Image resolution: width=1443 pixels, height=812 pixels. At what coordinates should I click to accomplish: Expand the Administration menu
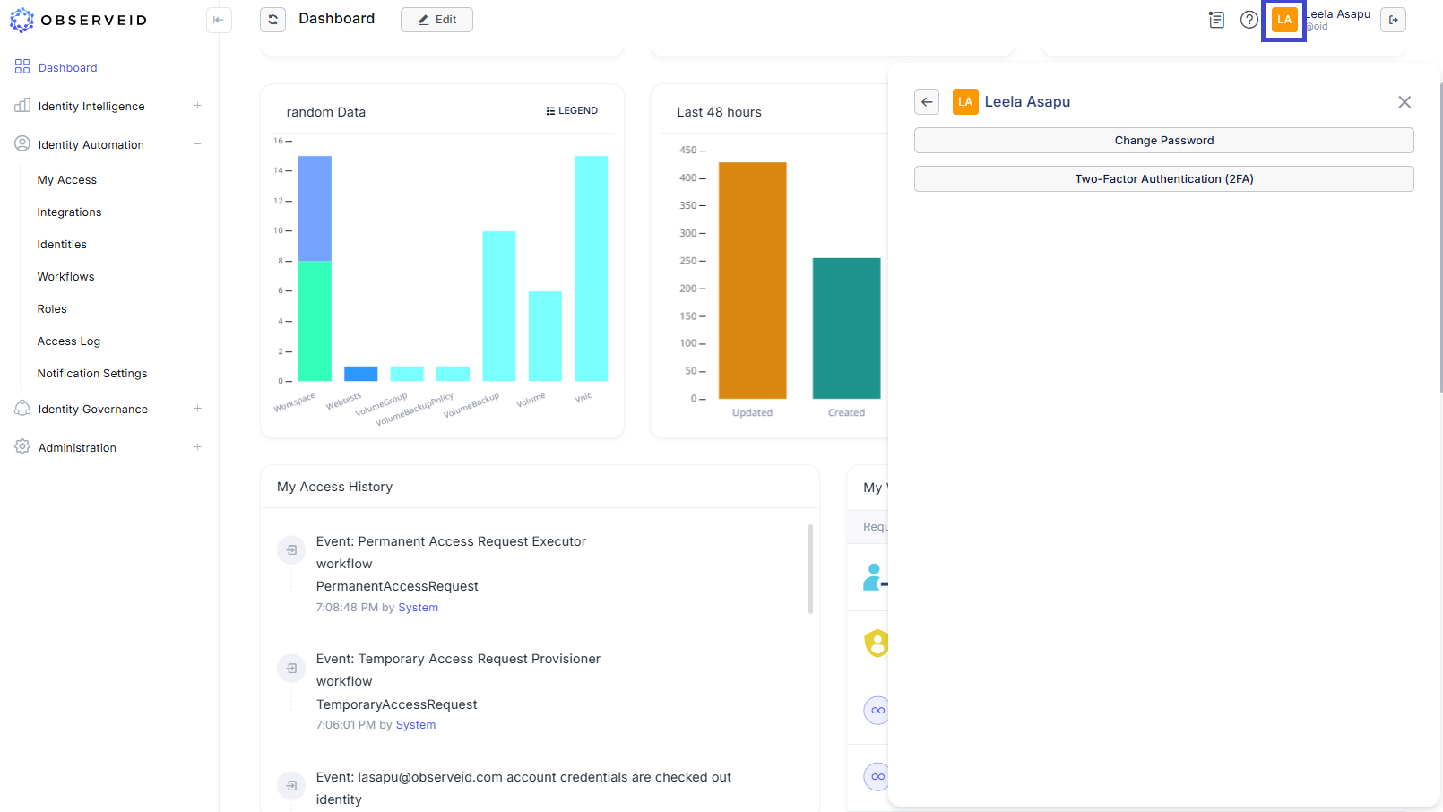click(197, 447)
